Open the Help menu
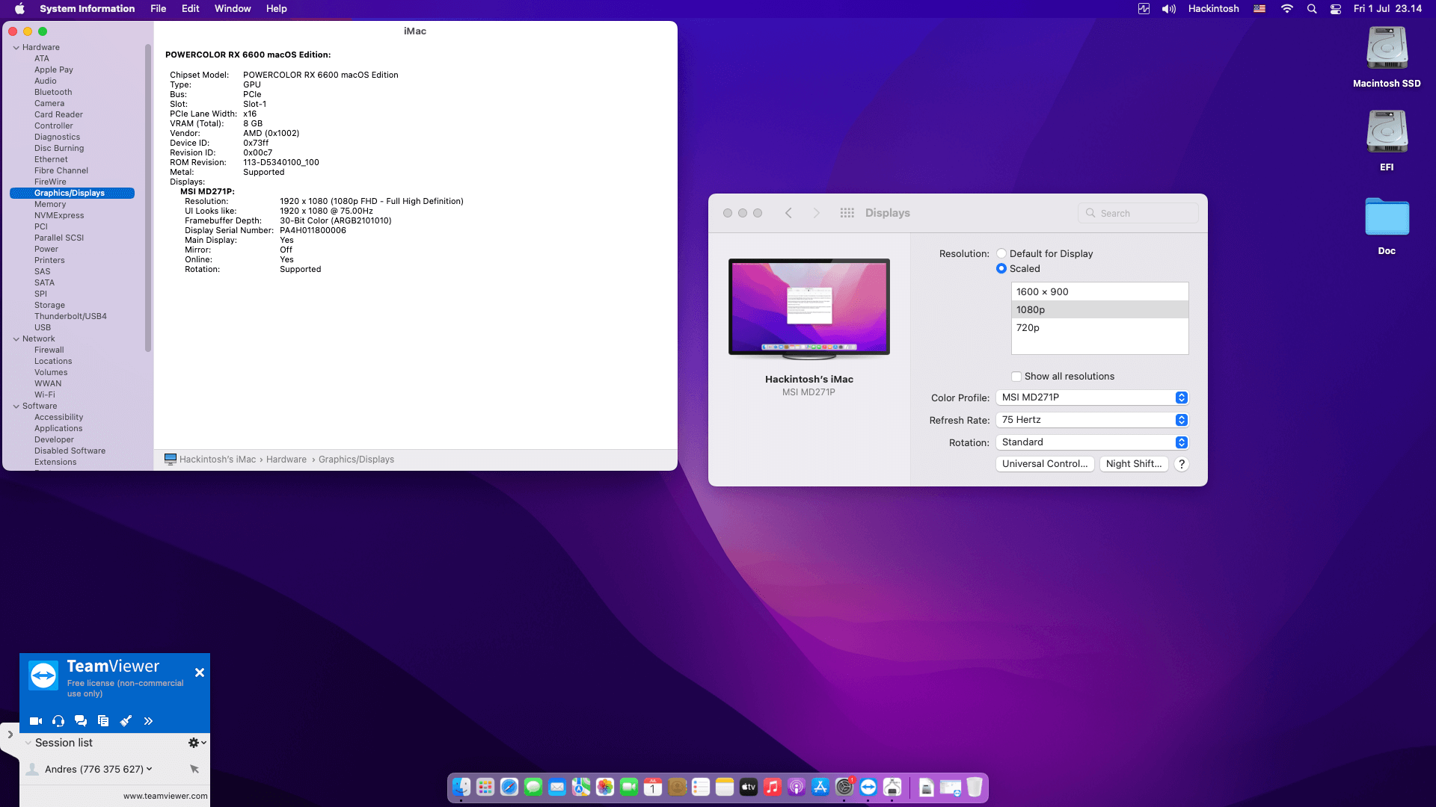 (277, 9)
